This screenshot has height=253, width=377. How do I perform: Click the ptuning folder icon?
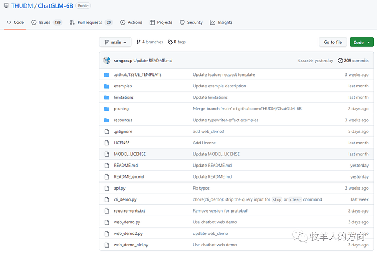(107, 109)
